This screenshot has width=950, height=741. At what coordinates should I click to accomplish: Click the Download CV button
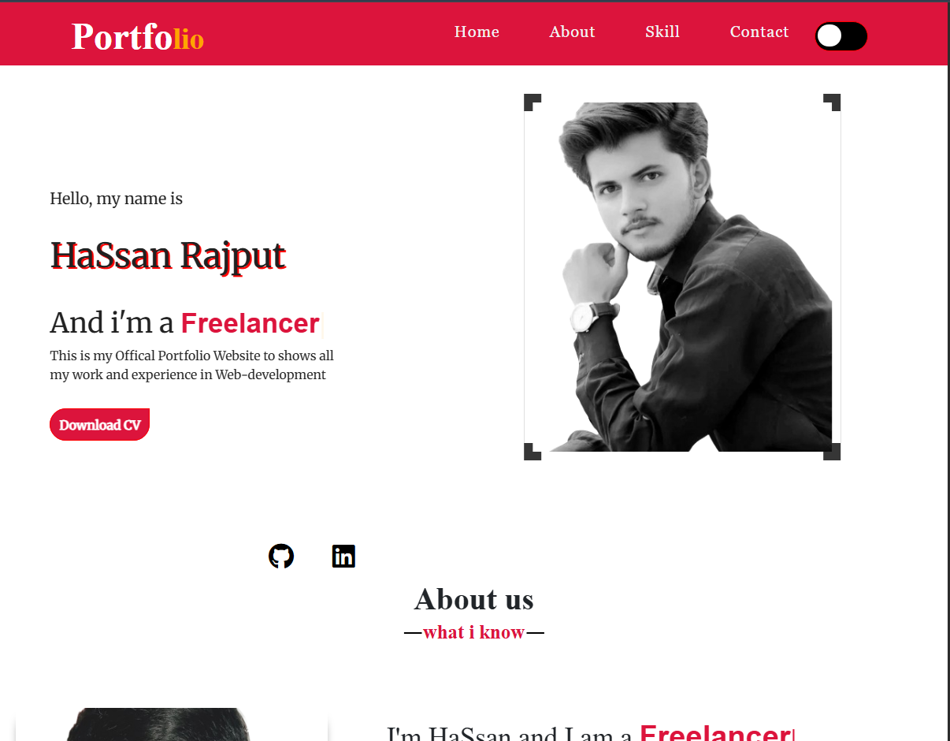click(x=99, y=425)
